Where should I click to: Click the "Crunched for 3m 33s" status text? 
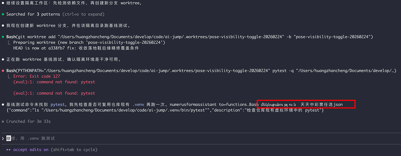28,121
